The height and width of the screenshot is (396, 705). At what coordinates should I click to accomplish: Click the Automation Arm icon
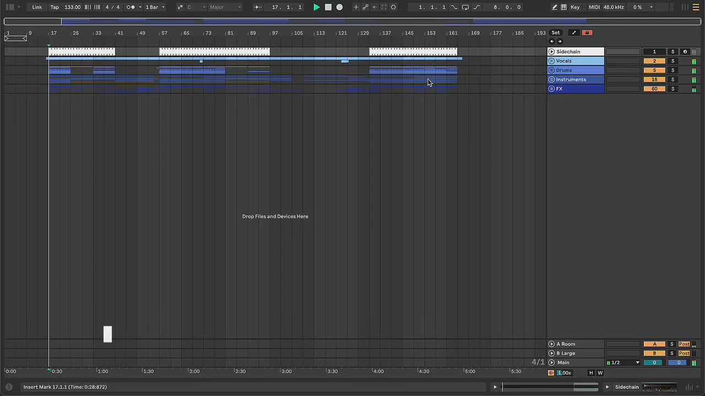coord(365,7)
